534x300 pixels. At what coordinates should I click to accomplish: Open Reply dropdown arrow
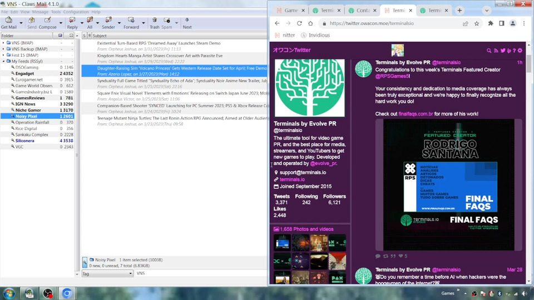[x=82, y=23]
